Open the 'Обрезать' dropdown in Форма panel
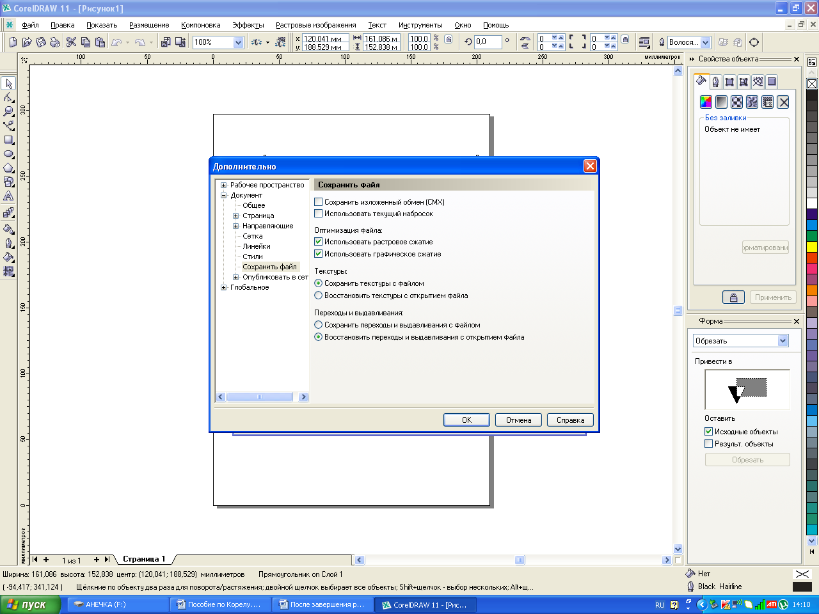This screenshot has height=614, width=819. [783, 341]
